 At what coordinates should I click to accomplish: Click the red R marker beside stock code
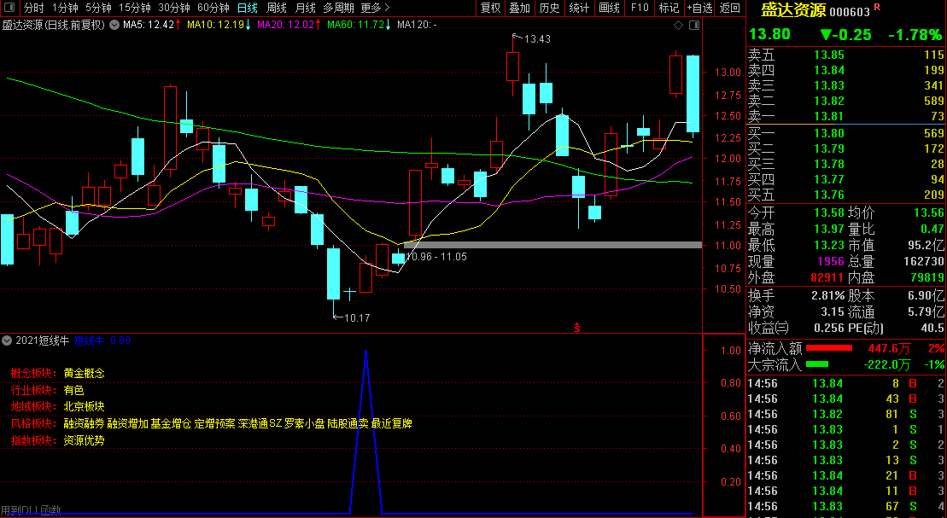877,8
